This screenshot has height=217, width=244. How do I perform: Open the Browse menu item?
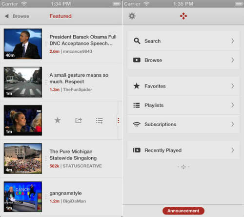[183, 60]
